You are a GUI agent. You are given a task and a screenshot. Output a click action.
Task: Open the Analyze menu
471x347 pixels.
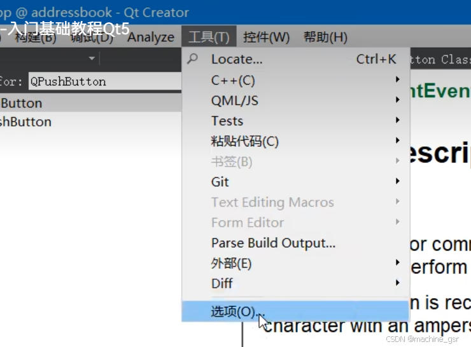[151, 37]
